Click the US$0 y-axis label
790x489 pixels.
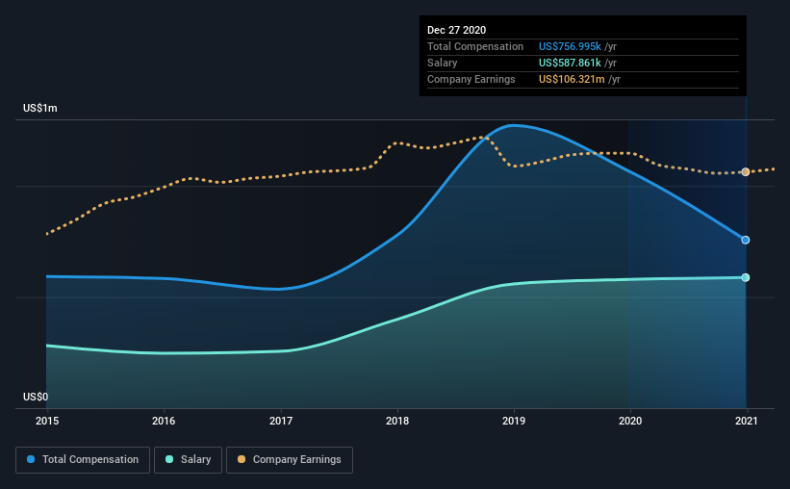[36, 398]
